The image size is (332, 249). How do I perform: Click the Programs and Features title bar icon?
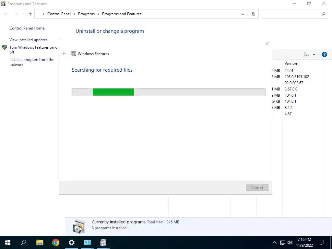pos(3,4)
